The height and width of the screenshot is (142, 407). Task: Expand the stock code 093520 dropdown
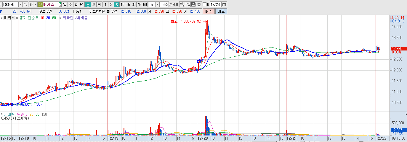click(20, 4)
